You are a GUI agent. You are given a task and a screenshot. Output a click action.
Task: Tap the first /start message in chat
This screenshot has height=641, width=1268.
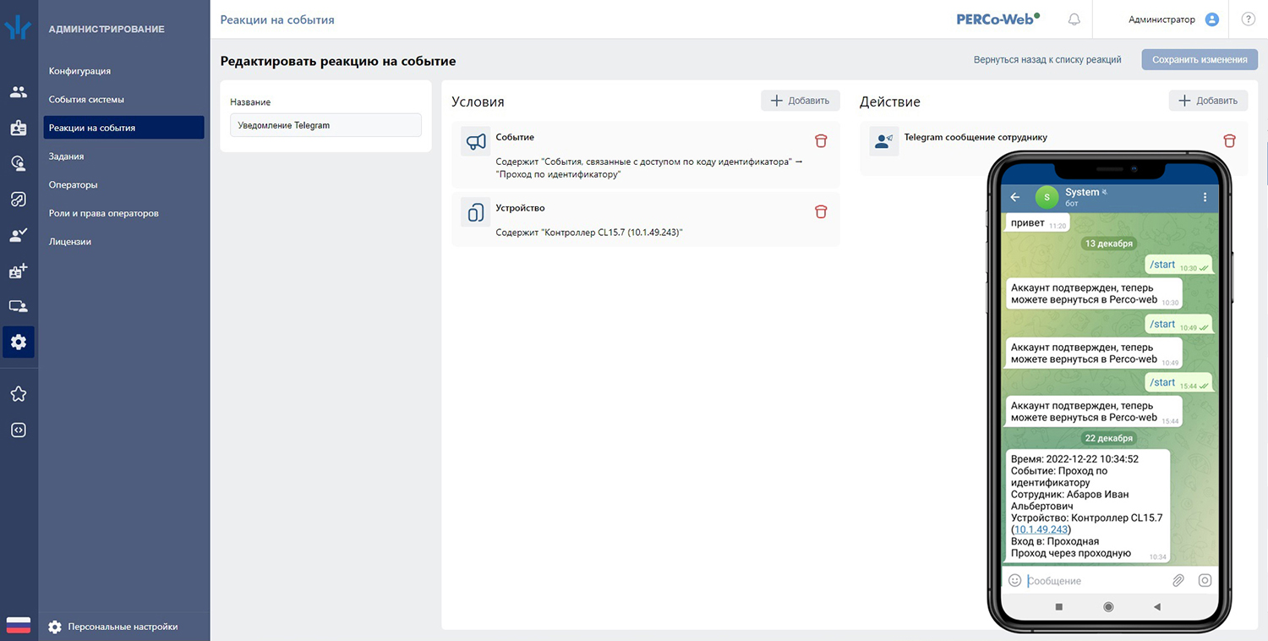(1179, 265)
